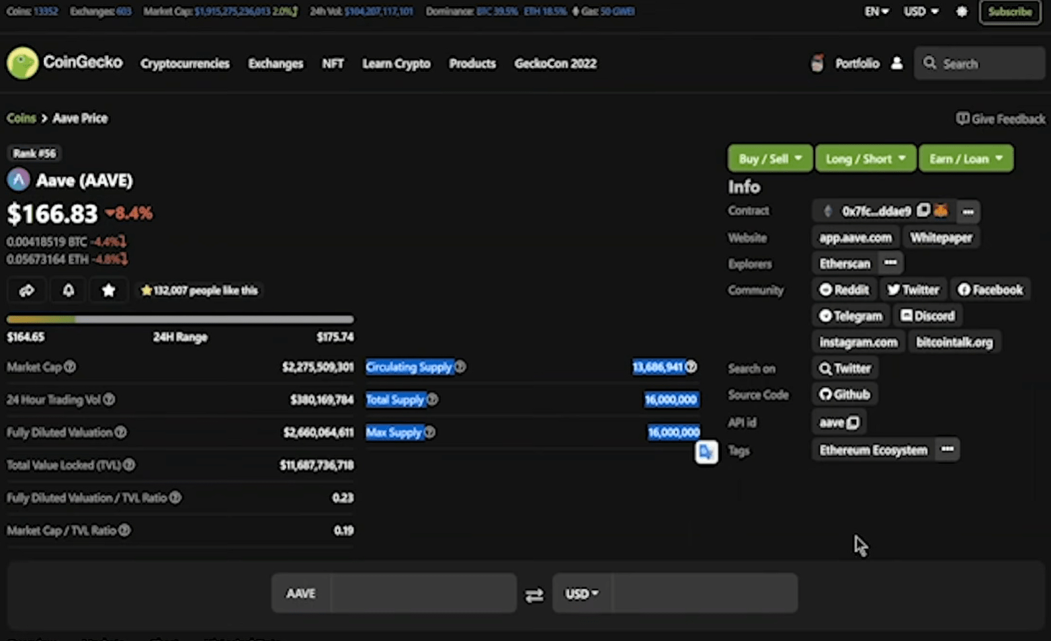Open the Products menu
1051x641 pixels.
click(472, 64)
